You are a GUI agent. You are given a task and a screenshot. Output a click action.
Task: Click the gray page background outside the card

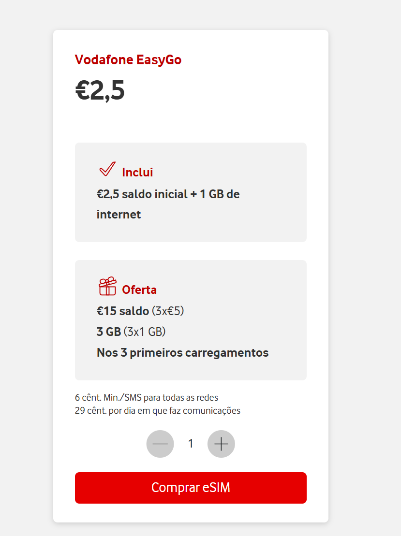tap(365, 242)
